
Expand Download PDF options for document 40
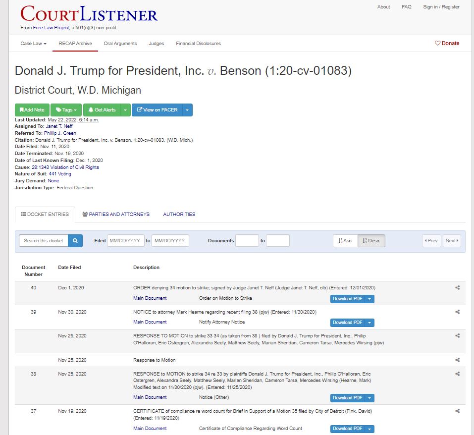[x=370, y=299]
